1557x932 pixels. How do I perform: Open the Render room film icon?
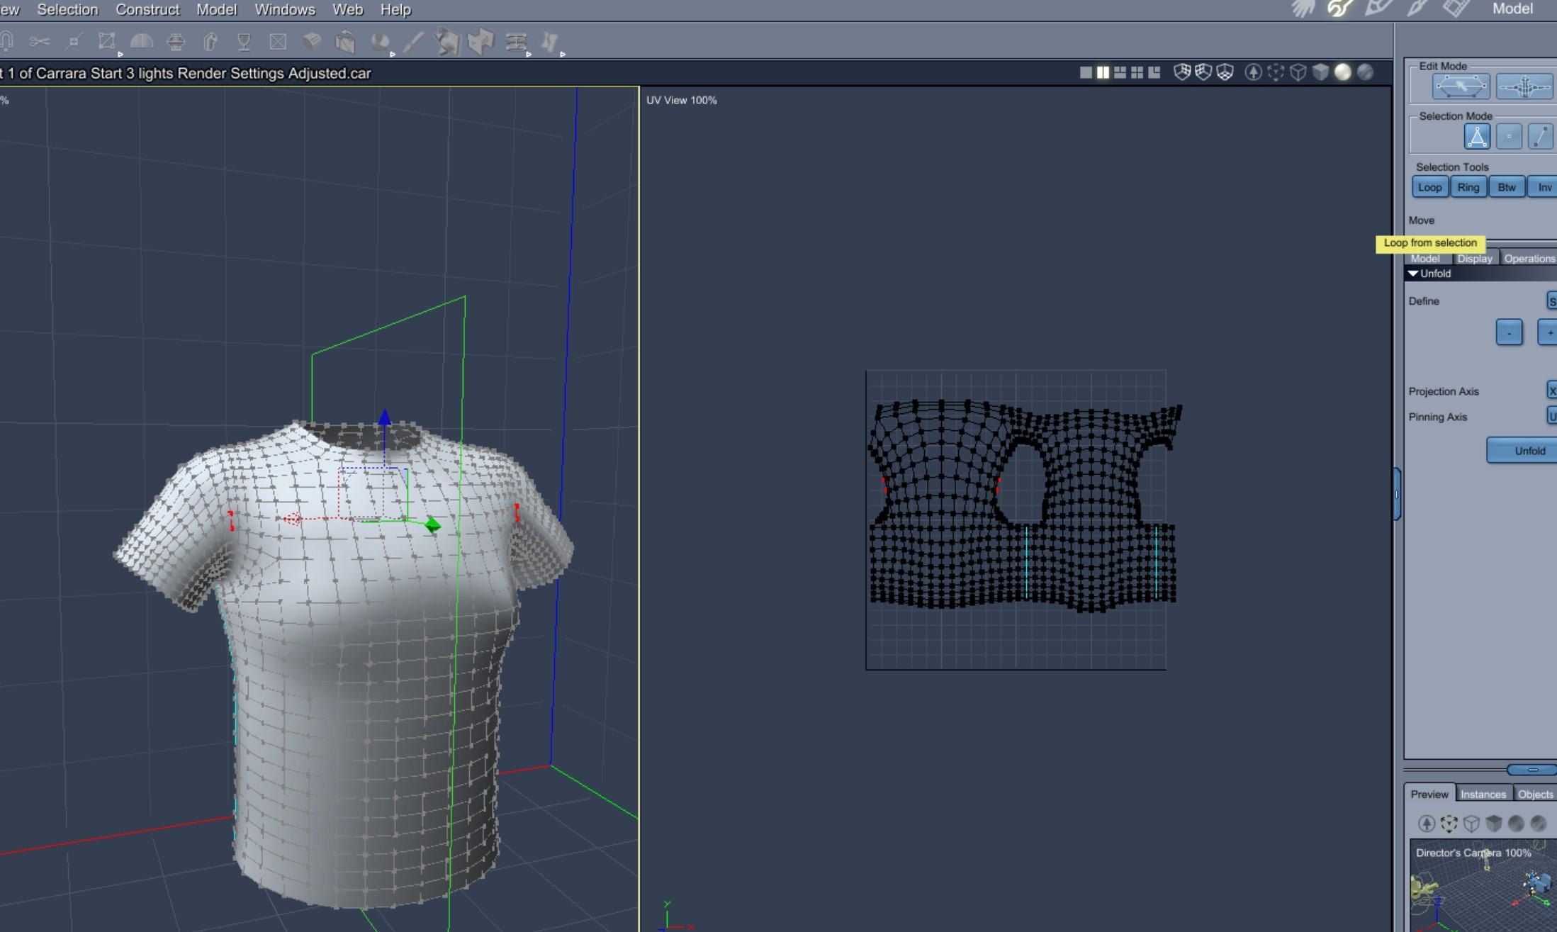[1456, 9]
